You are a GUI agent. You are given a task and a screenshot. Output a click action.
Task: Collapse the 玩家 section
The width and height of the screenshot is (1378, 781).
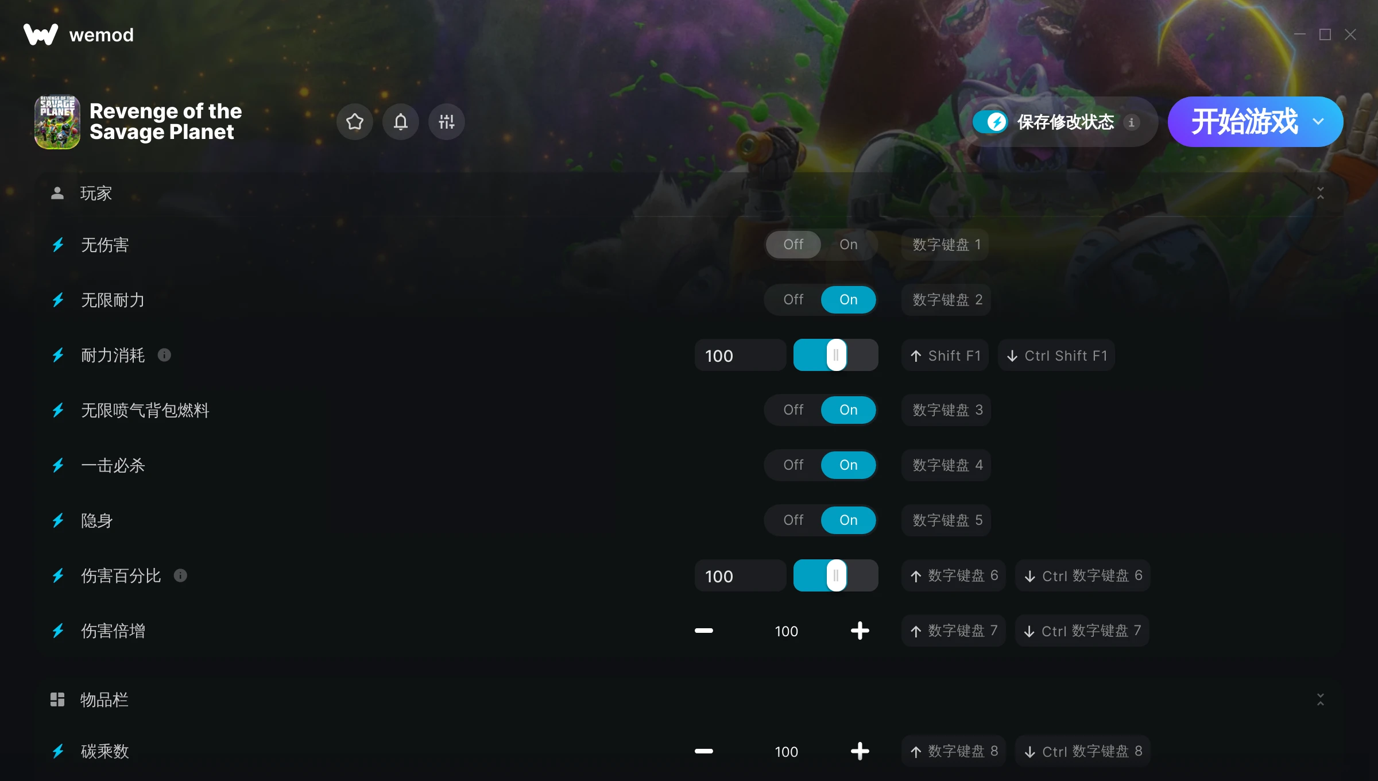[x=1320, y=194]
